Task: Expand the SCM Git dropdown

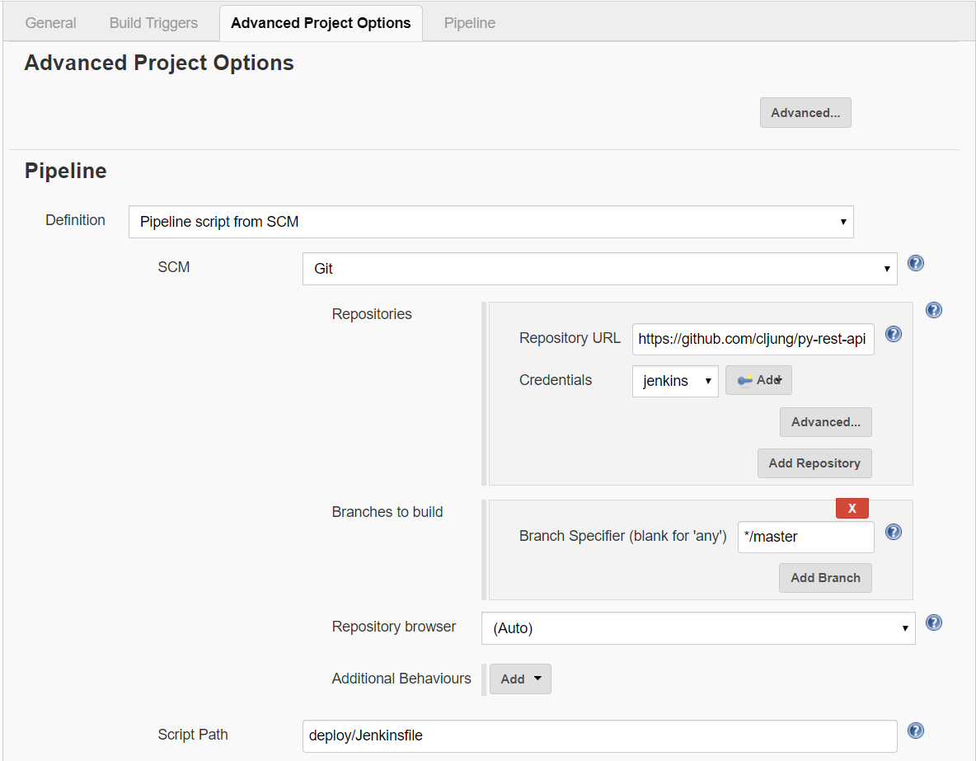Action: coord(599,269)
